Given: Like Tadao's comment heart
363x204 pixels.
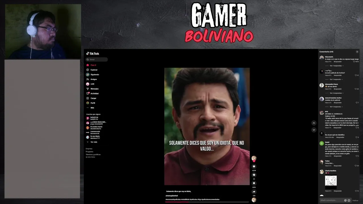Looking at the screenshot, I should pos(356,166).
